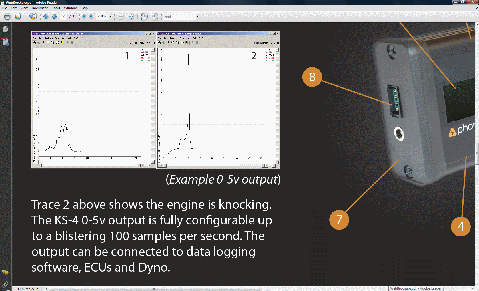Open the File menu
The image size is (479, 291).
[x=4, y=8]
